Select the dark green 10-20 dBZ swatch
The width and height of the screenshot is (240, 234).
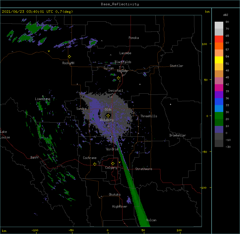(219, 123)
